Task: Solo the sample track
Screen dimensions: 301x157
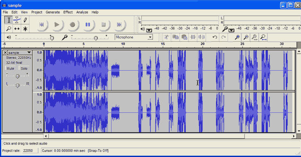Action: [24, 69]
